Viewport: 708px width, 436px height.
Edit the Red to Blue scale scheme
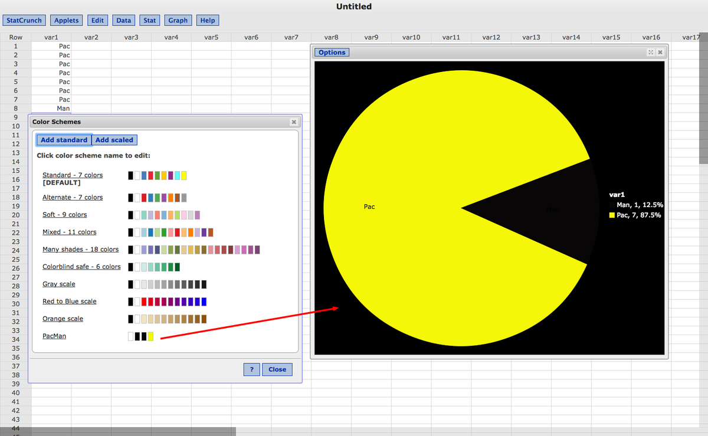pos(70,301)
